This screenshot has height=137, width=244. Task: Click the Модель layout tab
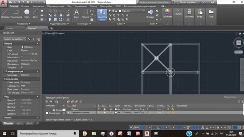pos(8,123)
